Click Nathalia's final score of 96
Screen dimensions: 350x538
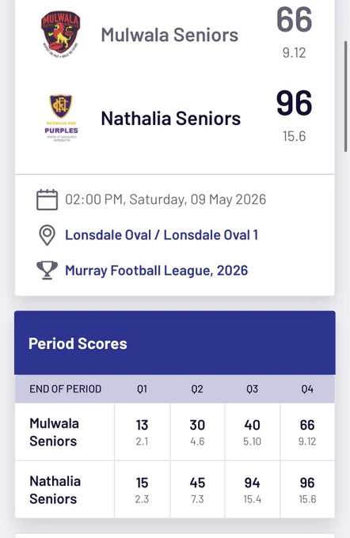point(295,104)
